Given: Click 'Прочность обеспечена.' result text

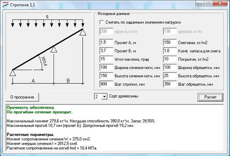Looking at the screenshot, I should coord(31,107).
